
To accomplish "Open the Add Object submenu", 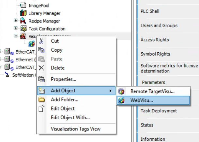I will 63,91.
